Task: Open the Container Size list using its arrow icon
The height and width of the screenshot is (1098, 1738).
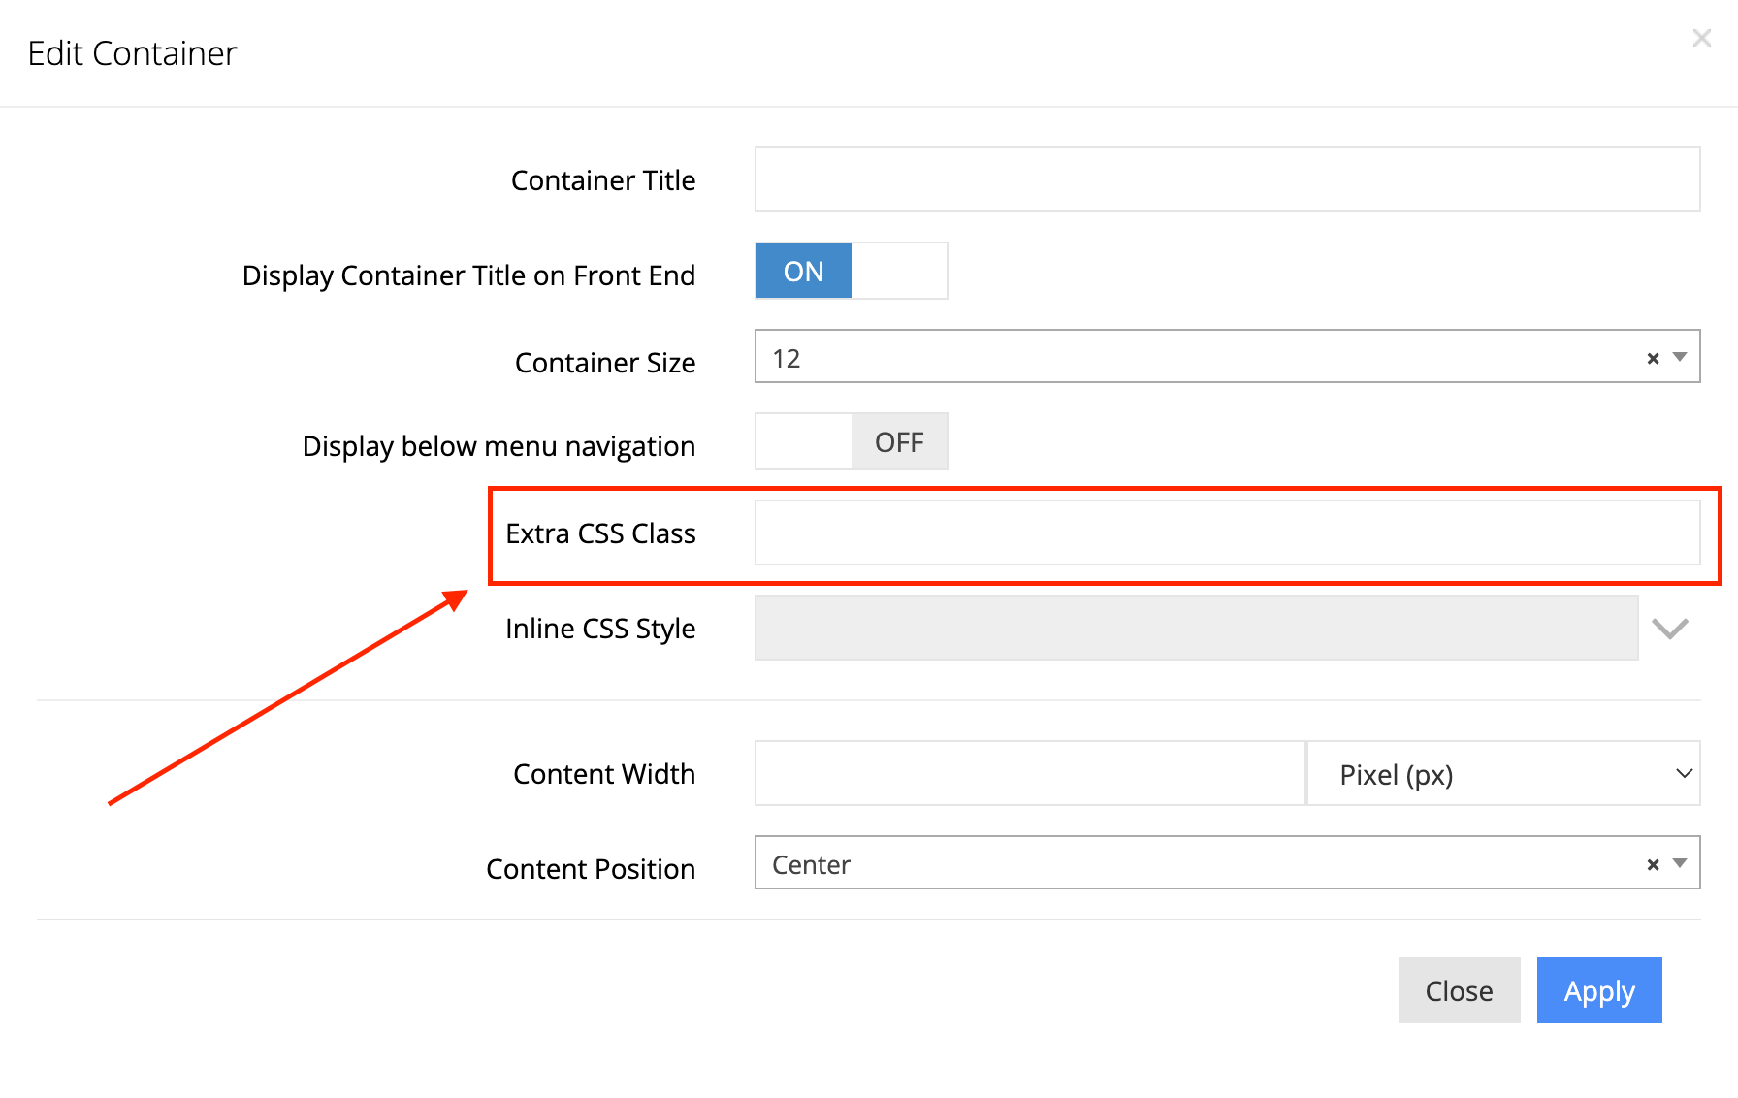Action: coord(1678,358)
